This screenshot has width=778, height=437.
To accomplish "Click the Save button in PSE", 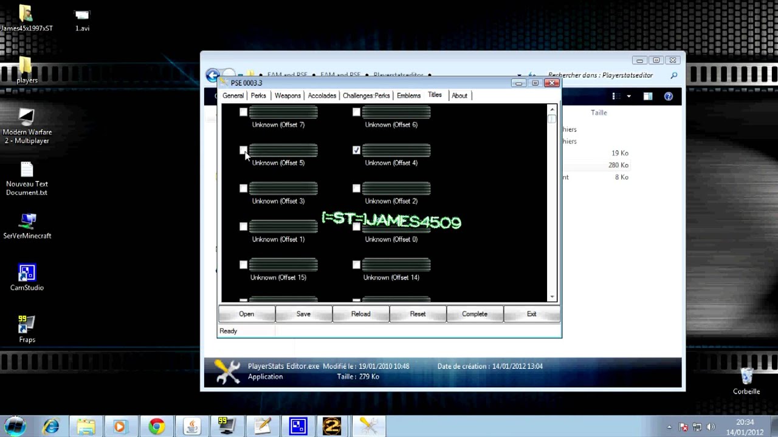I will pyautogui.click(x=303, y=314).
